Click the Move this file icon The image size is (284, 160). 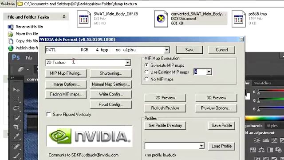pos(11,34)
